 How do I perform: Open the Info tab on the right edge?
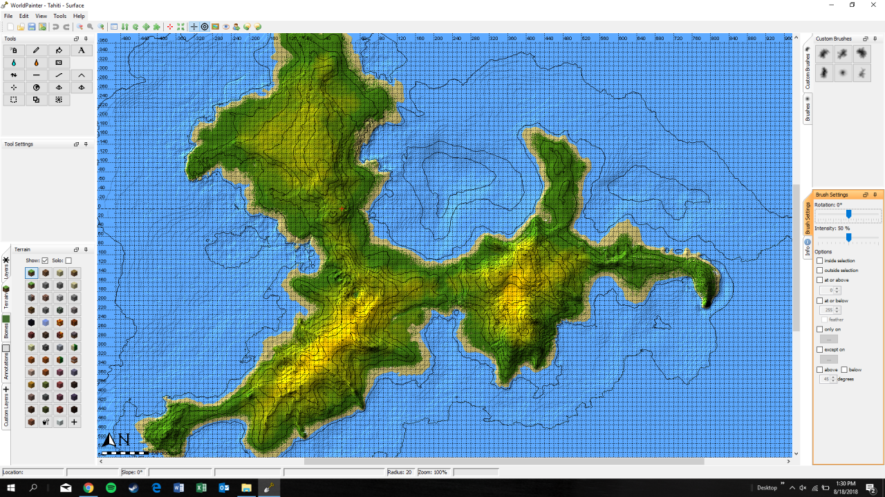(807, 242)
